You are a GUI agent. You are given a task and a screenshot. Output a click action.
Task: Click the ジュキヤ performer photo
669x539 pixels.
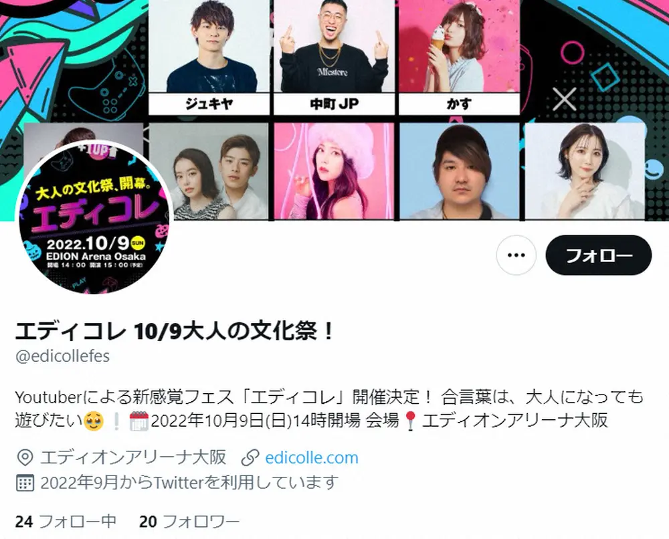(209, 46)
